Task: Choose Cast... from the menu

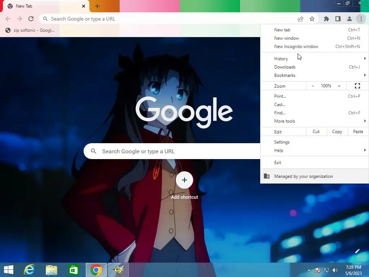Action: 315,105
